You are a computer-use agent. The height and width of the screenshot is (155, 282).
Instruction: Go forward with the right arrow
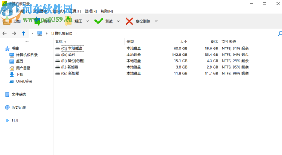tap(14, 33)
